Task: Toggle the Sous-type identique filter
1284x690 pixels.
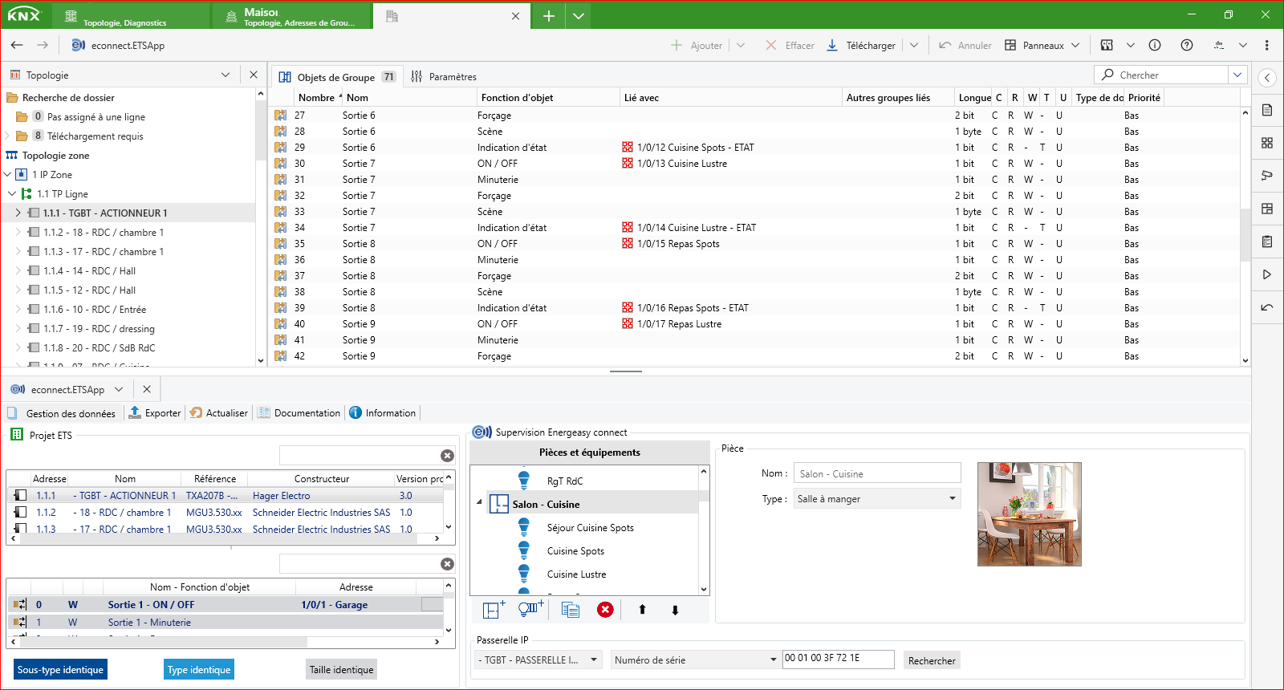Action: click(60, 670)
